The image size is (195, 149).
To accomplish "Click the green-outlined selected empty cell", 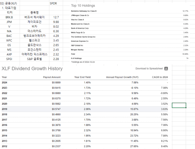I will pyautogui.click(x=179, y=105).
